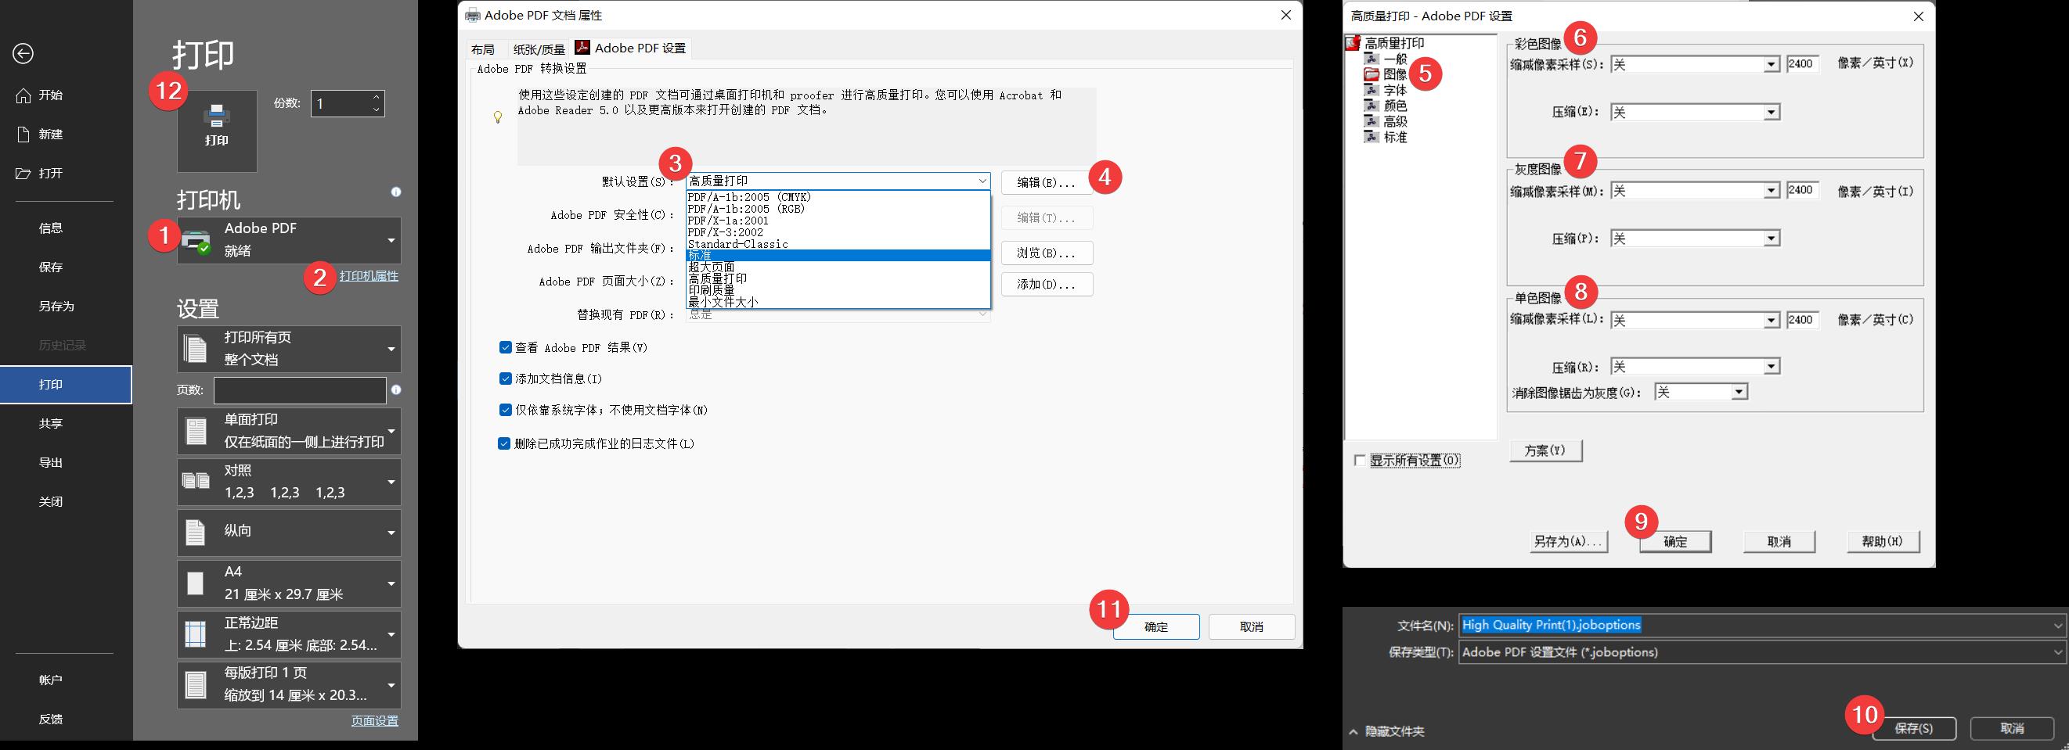Click 取消 in Adobe PDF 文档属性 dialog
The image size is (2069, 750).
[x=1252, y=626]
